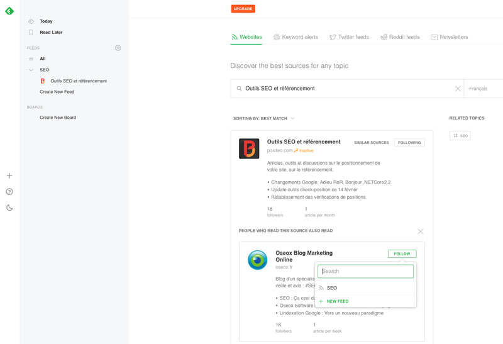Click the Oseox eye logo thumbnail
Viewport: 503px width, 344px height.
tap(257, 260)
